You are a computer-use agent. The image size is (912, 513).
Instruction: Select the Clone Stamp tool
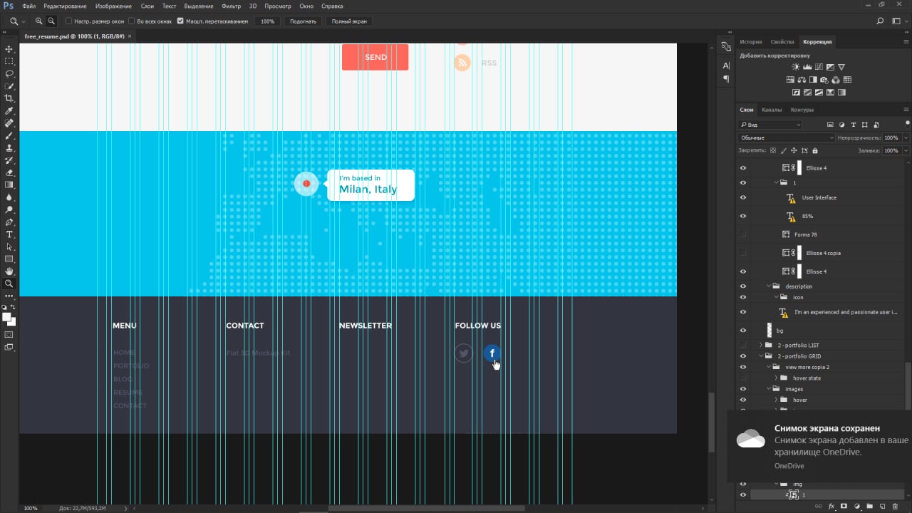point(9,147)
